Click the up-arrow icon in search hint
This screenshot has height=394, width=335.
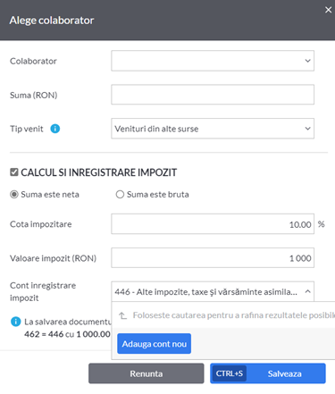(x=122, y=315)
